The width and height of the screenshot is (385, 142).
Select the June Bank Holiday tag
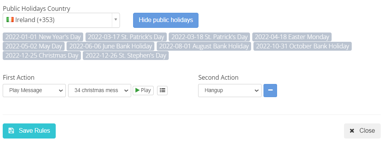pos(111,46)
